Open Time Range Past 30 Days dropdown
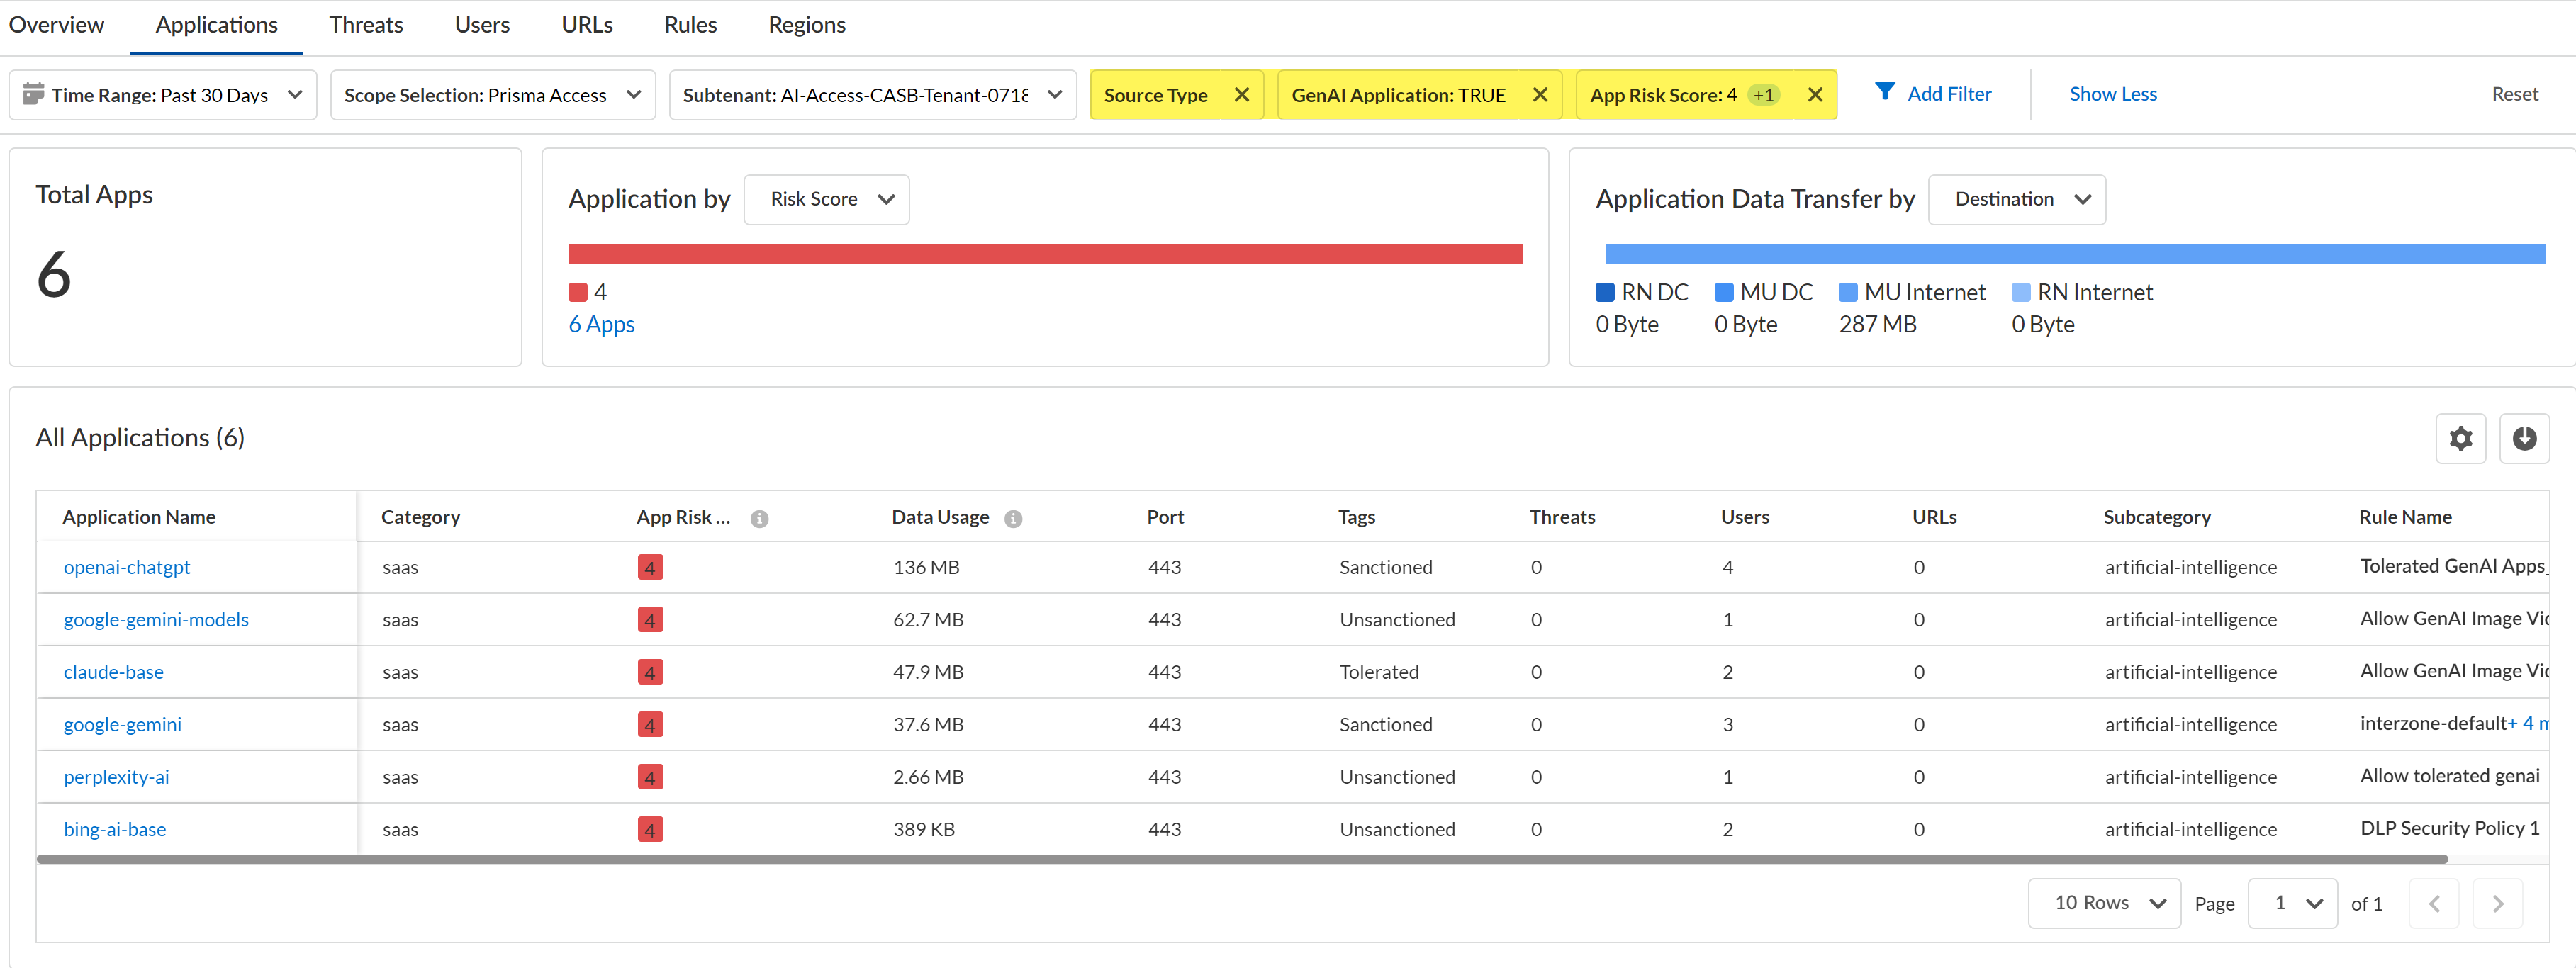 163,95
